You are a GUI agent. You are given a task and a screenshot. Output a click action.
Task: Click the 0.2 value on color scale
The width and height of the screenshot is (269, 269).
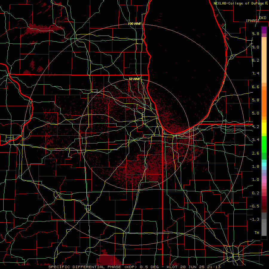pos(256,193)
